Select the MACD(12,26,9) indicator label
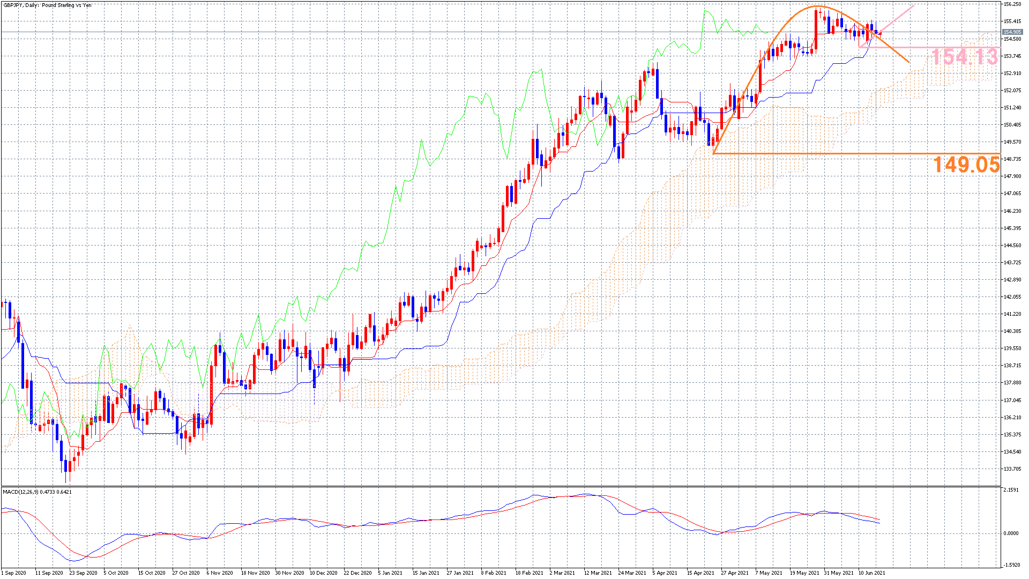 (x=37, y=492)
